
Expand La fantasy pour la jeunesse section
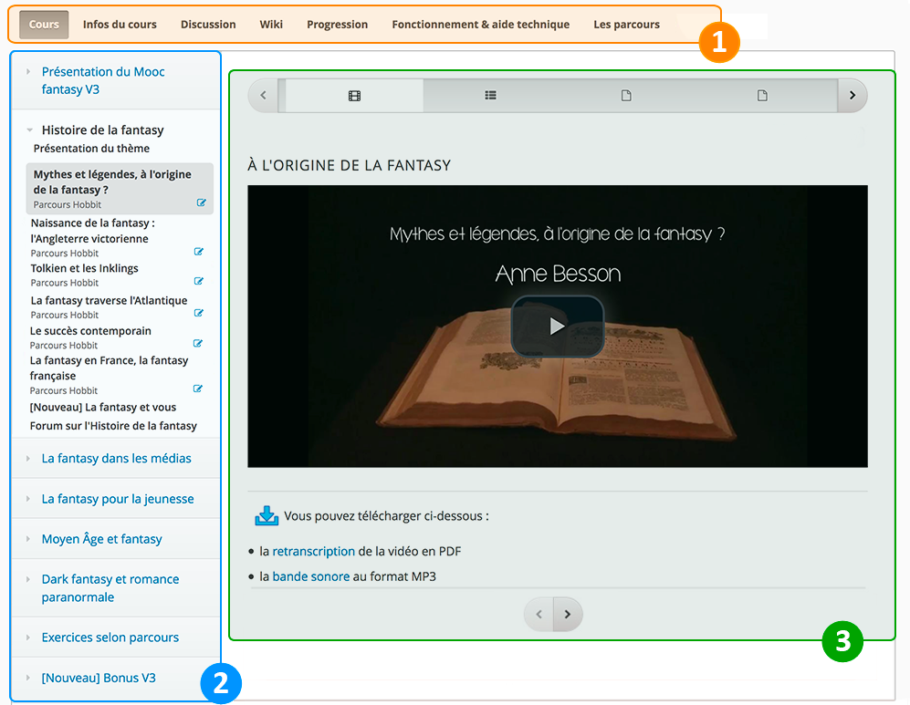(118, 499)
